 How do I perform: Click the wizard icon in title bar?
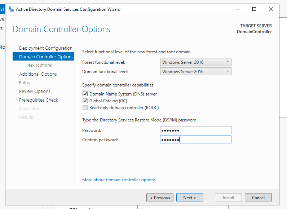(10, 9)
